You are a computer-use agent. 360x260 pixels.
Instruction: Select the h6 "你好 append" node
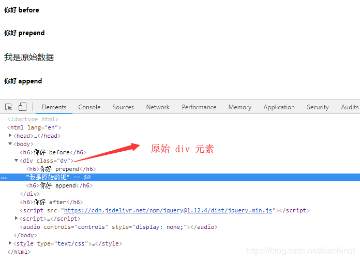click(59, 185)
